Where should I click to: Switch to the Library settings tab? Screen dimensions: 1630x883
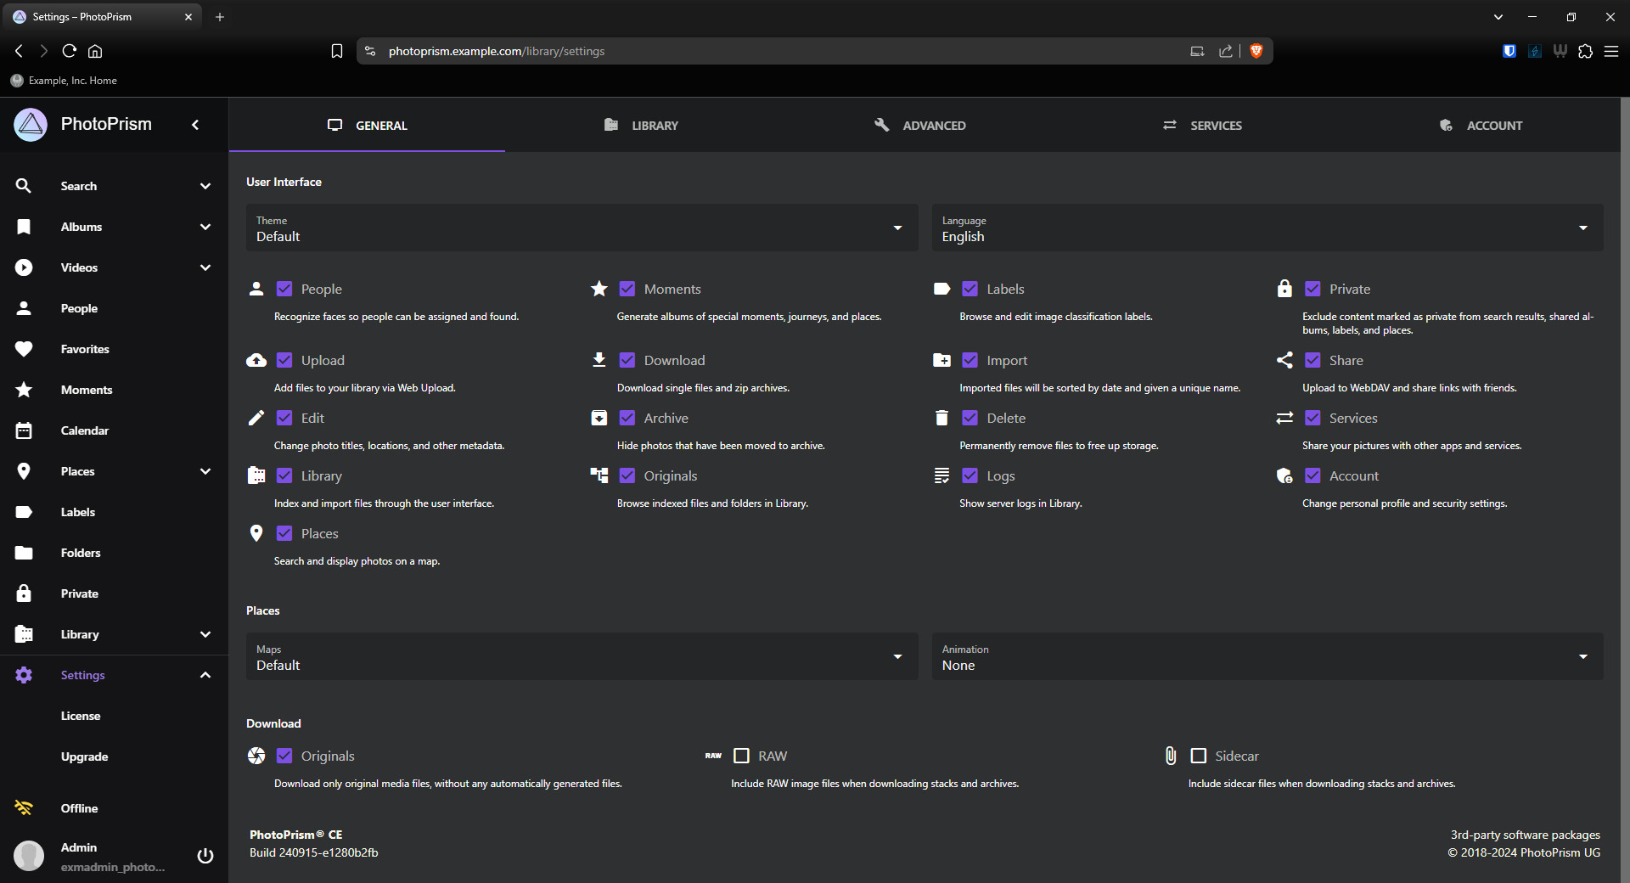tap(642, 126)
